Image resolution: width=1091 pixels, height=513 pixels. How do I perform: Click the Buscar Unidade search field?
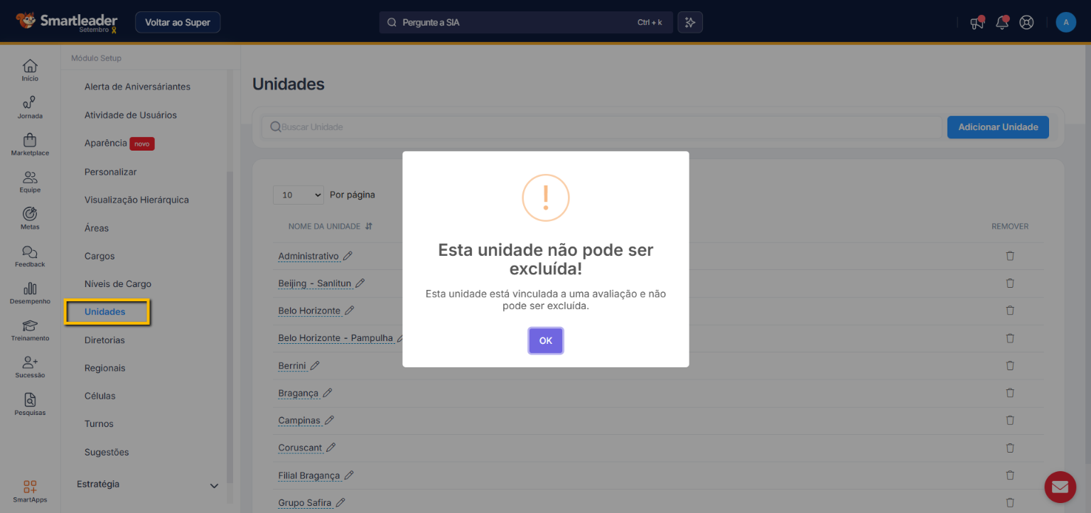point(604,127)
